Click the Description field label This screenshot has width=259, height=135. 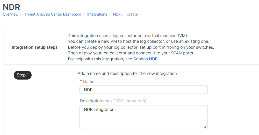[91, 101]
